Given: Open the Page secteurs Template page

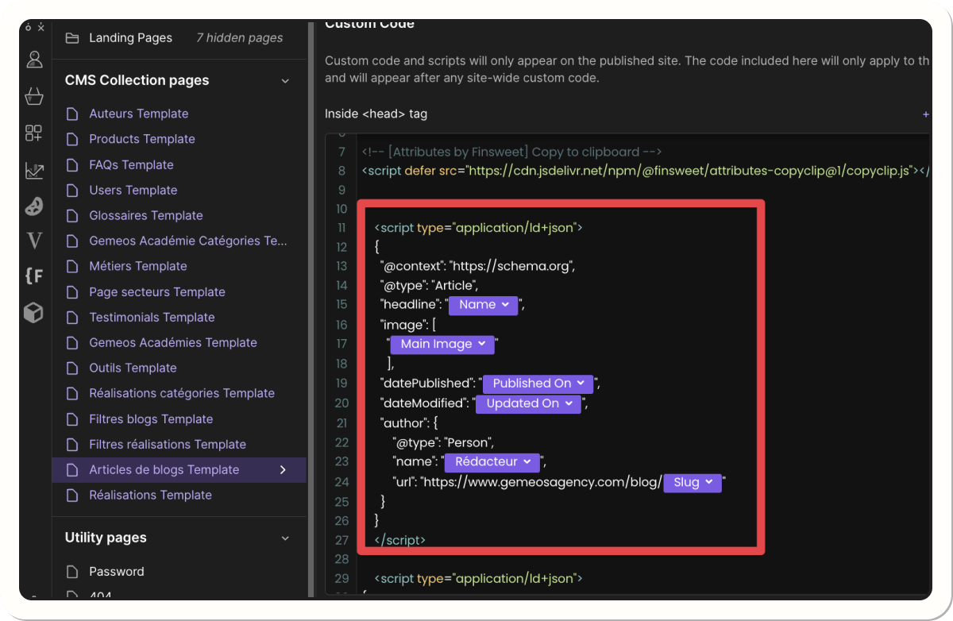Looking at the screenshot, I should tap(157, 291).
